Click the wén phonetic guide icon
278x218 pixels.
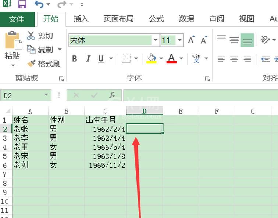[196, 58]
